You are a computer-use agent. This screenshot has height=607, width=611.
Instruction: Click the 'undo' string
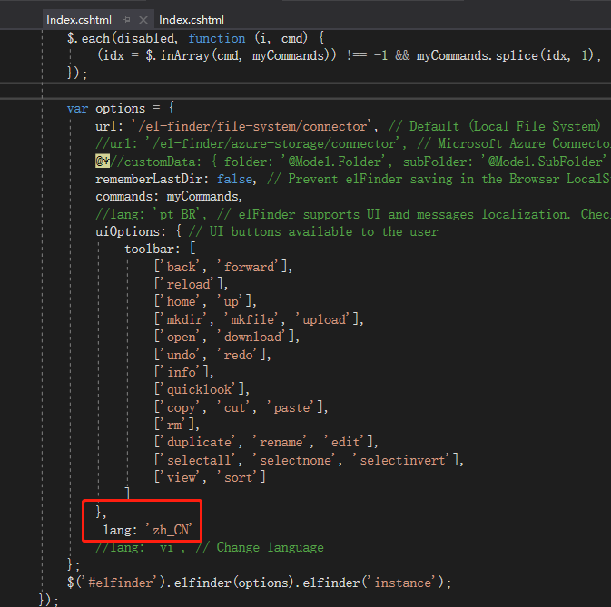point(182,355)
